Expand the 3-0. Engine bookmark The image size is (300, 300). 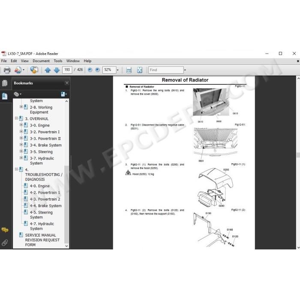21,125
